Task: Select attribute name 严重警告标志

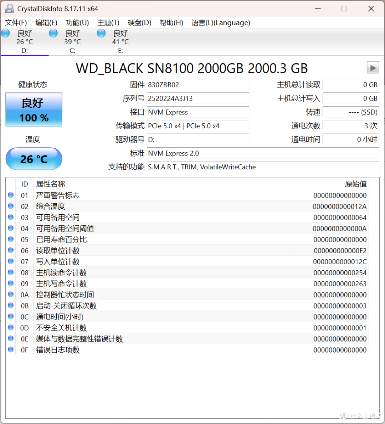Action: [58, 195]
